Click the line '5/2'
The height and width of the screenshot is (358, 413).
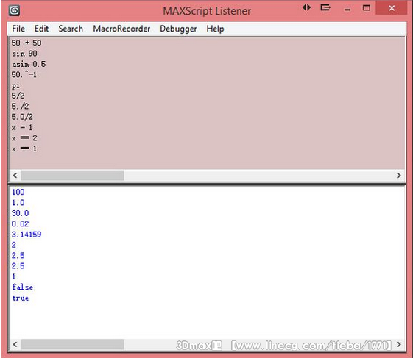18,96
